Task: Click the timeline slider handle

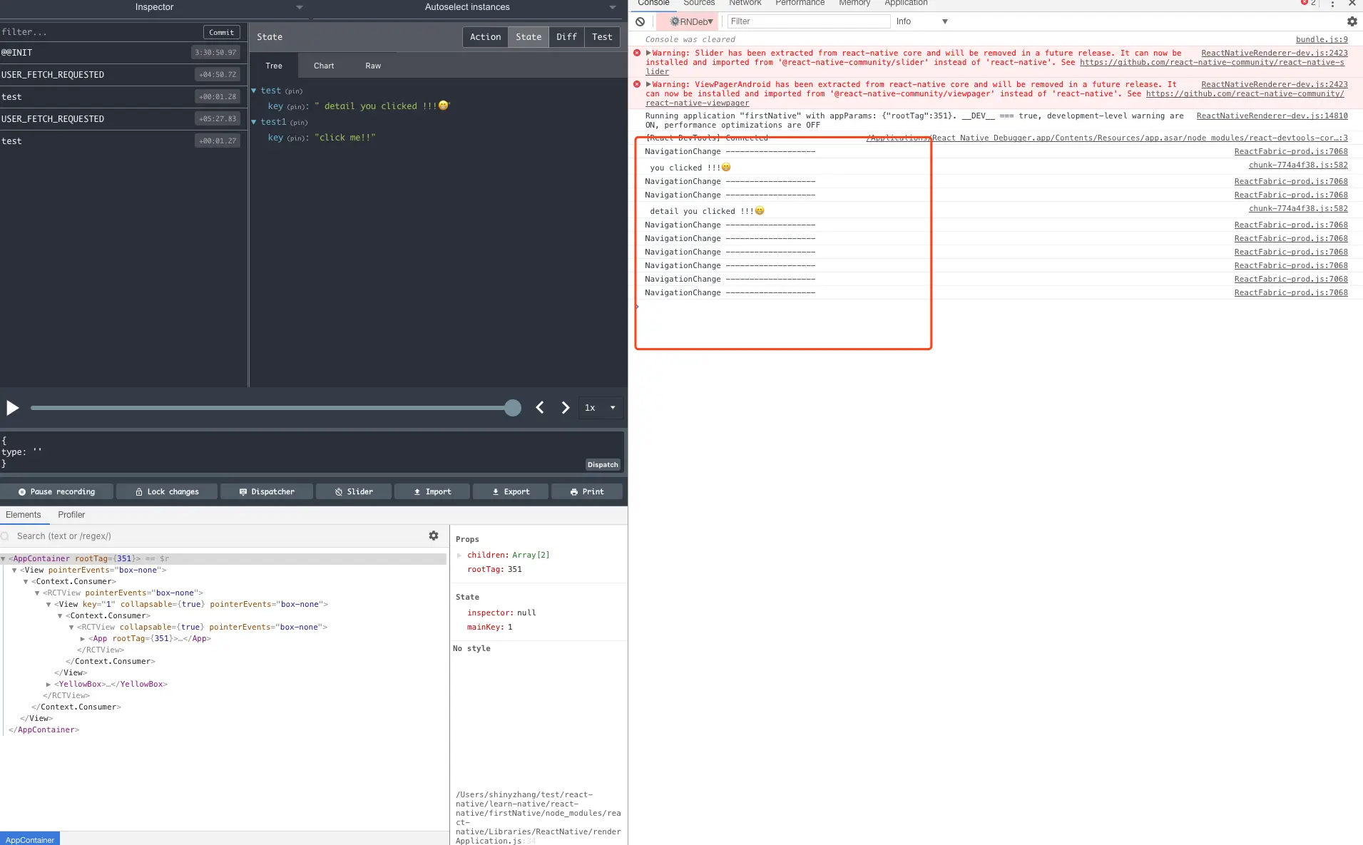Action: pyautogui.click(x=512, y=408)
